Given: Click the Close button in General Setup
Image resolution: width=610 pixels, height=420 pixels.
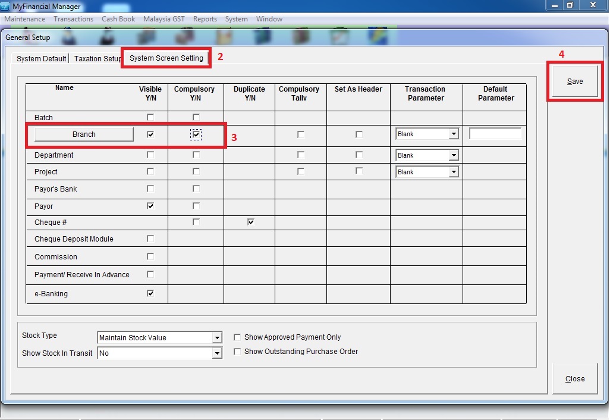Looking at the screenshot, I should [575, 379].
